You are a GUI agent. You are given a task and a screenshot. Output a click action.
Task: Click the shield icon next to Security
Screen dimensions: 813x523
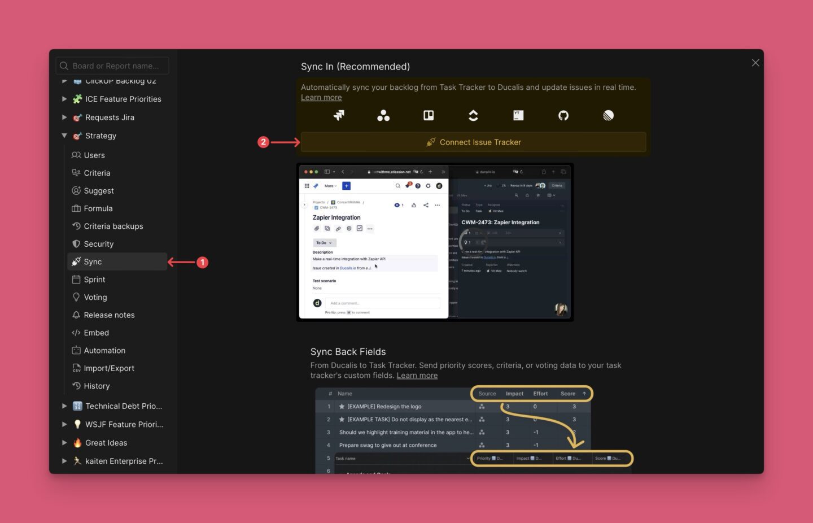point(76,243)
